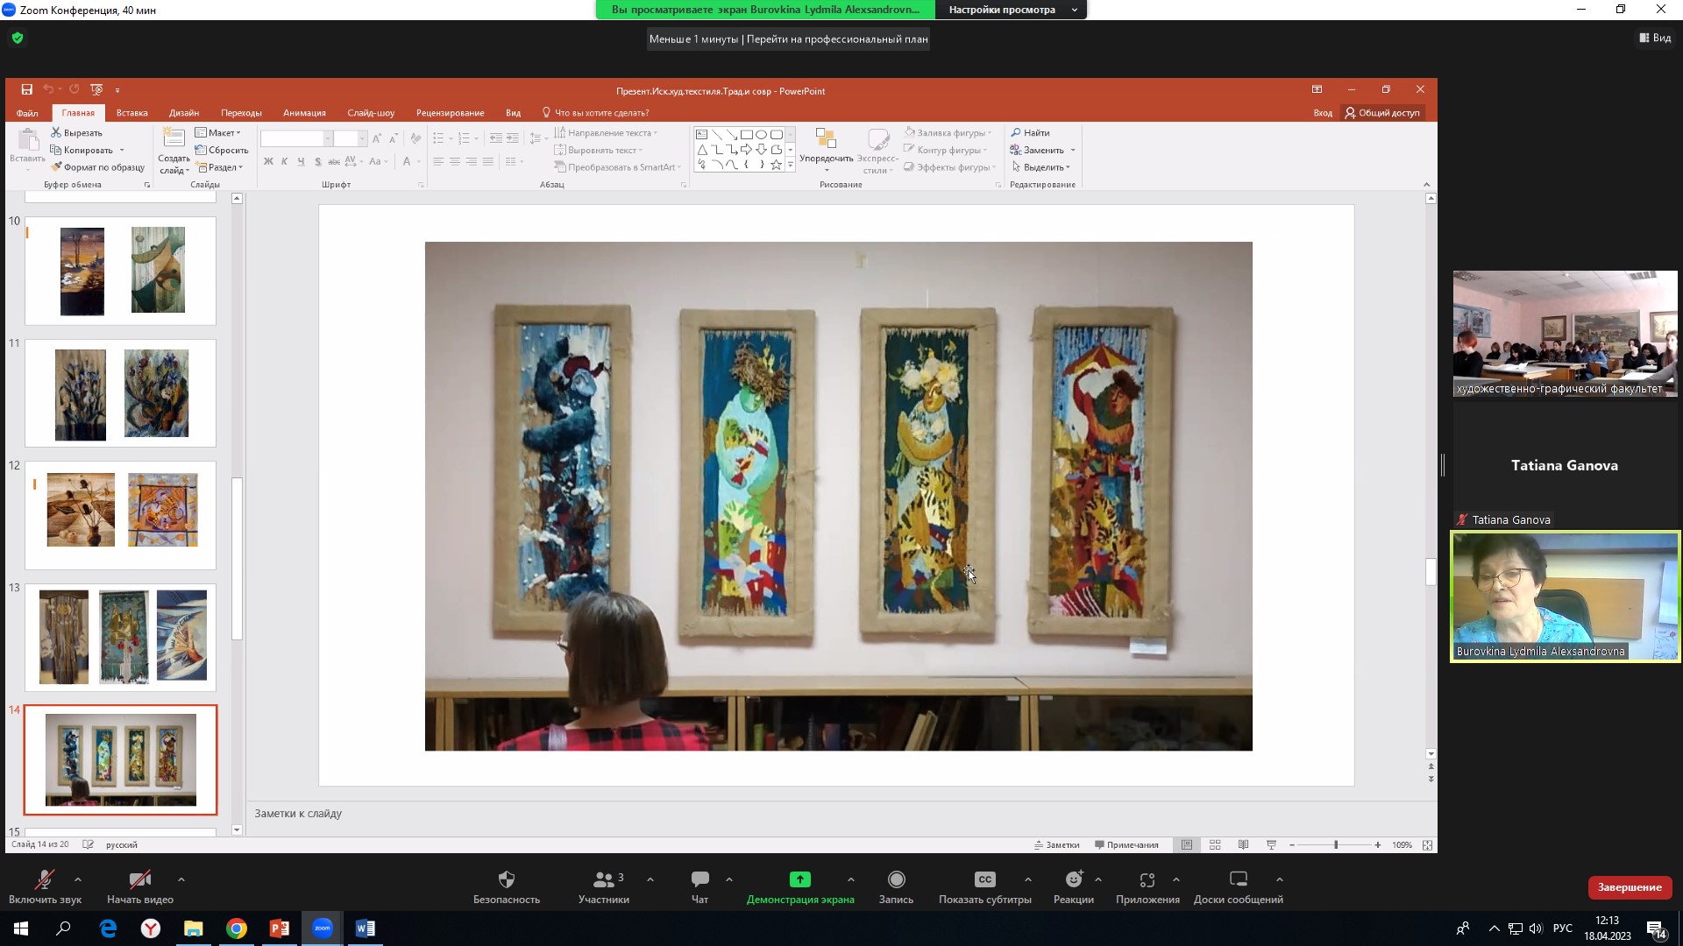
Task: Click the red Завершение button
Action: tap(1629, 887)
